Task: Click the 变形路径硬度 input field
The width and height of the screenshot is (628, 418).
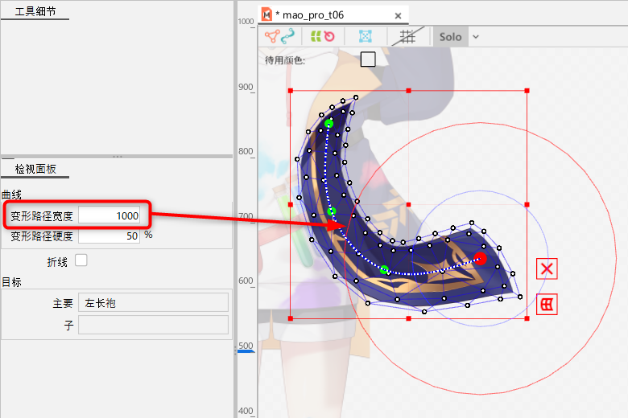Action: click(x=109, y=236)
